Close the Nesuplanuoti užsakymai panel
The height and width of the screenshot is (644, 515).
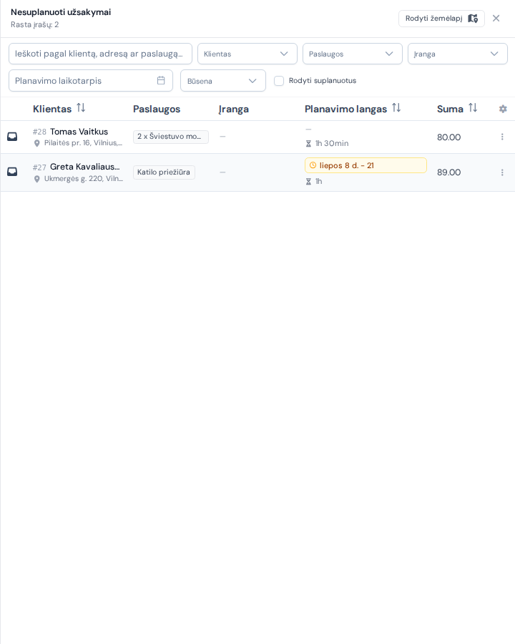click(496, 19)
